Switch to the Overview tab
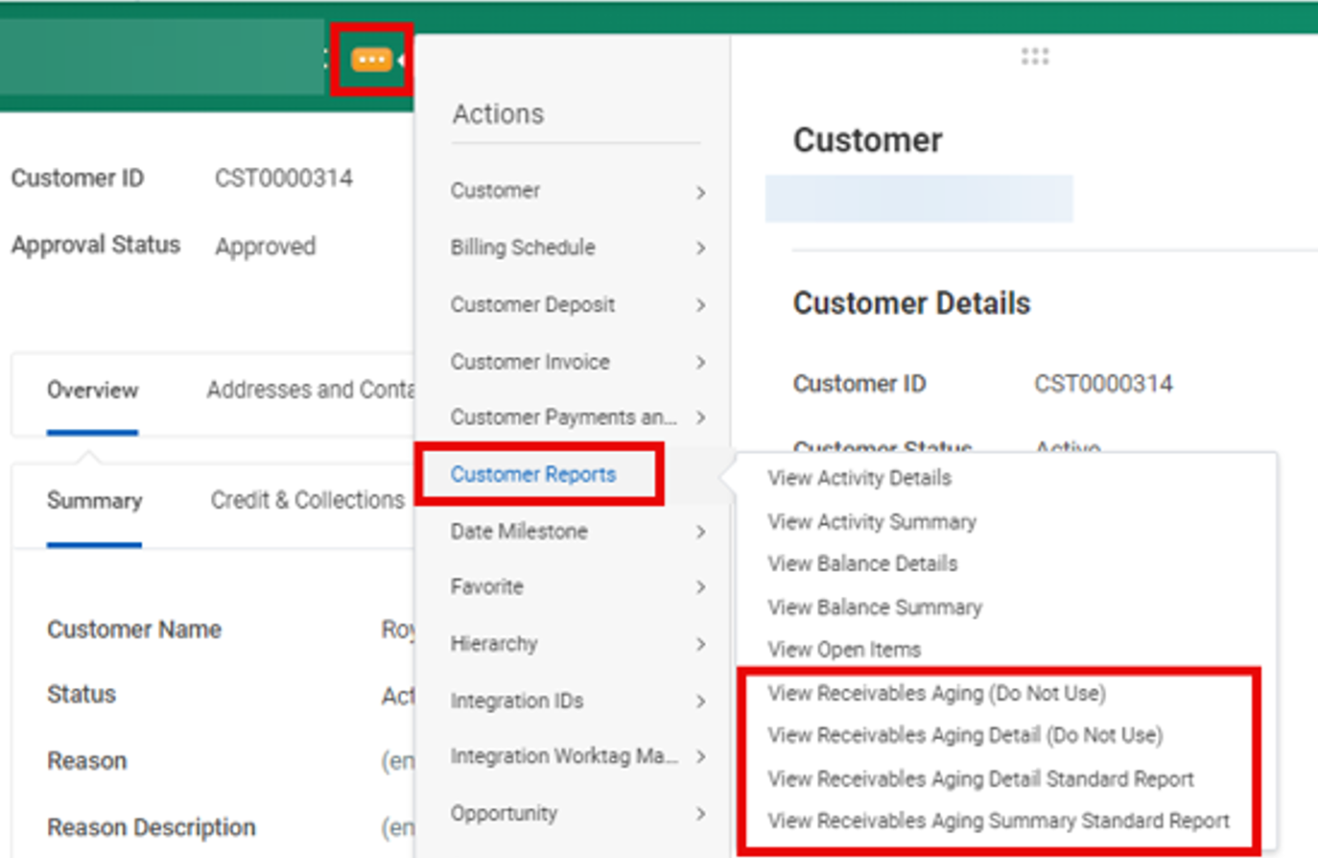This screenshot has height=858, width=1318. point(92,391)
